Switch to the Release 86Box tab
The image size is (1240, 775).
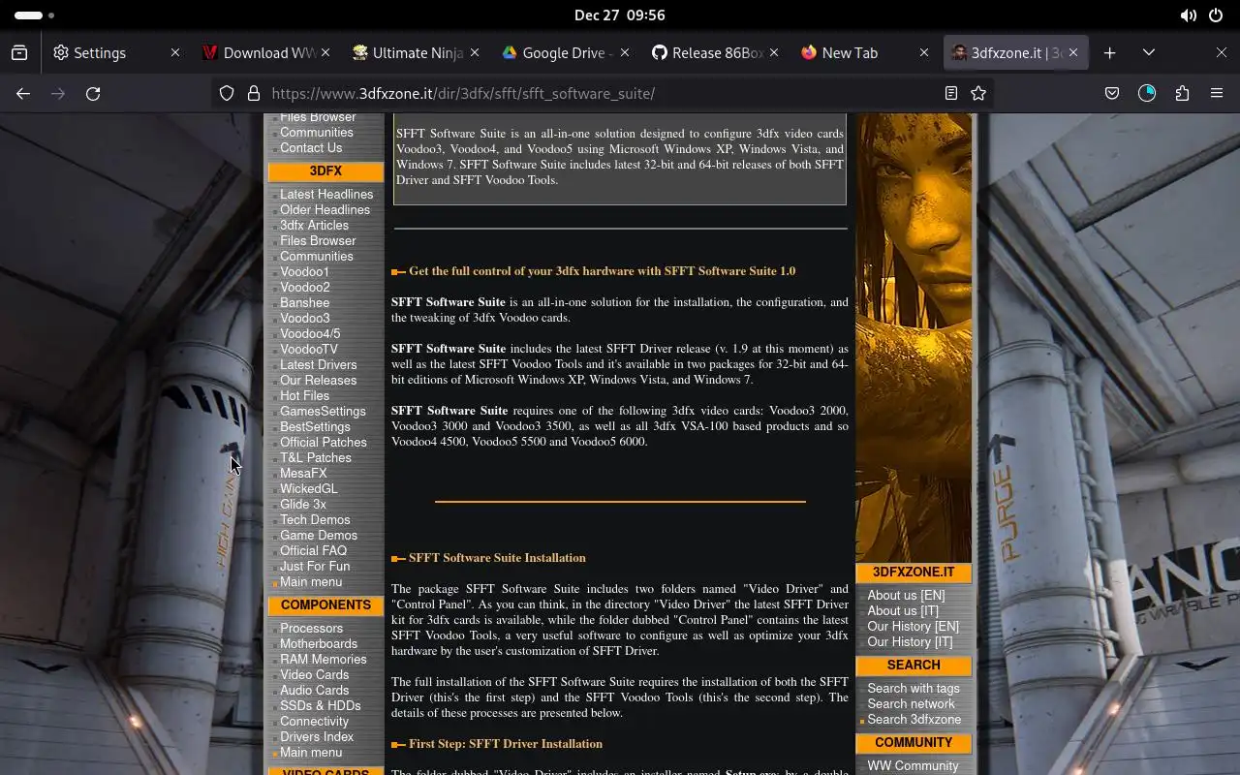point(717,53)
